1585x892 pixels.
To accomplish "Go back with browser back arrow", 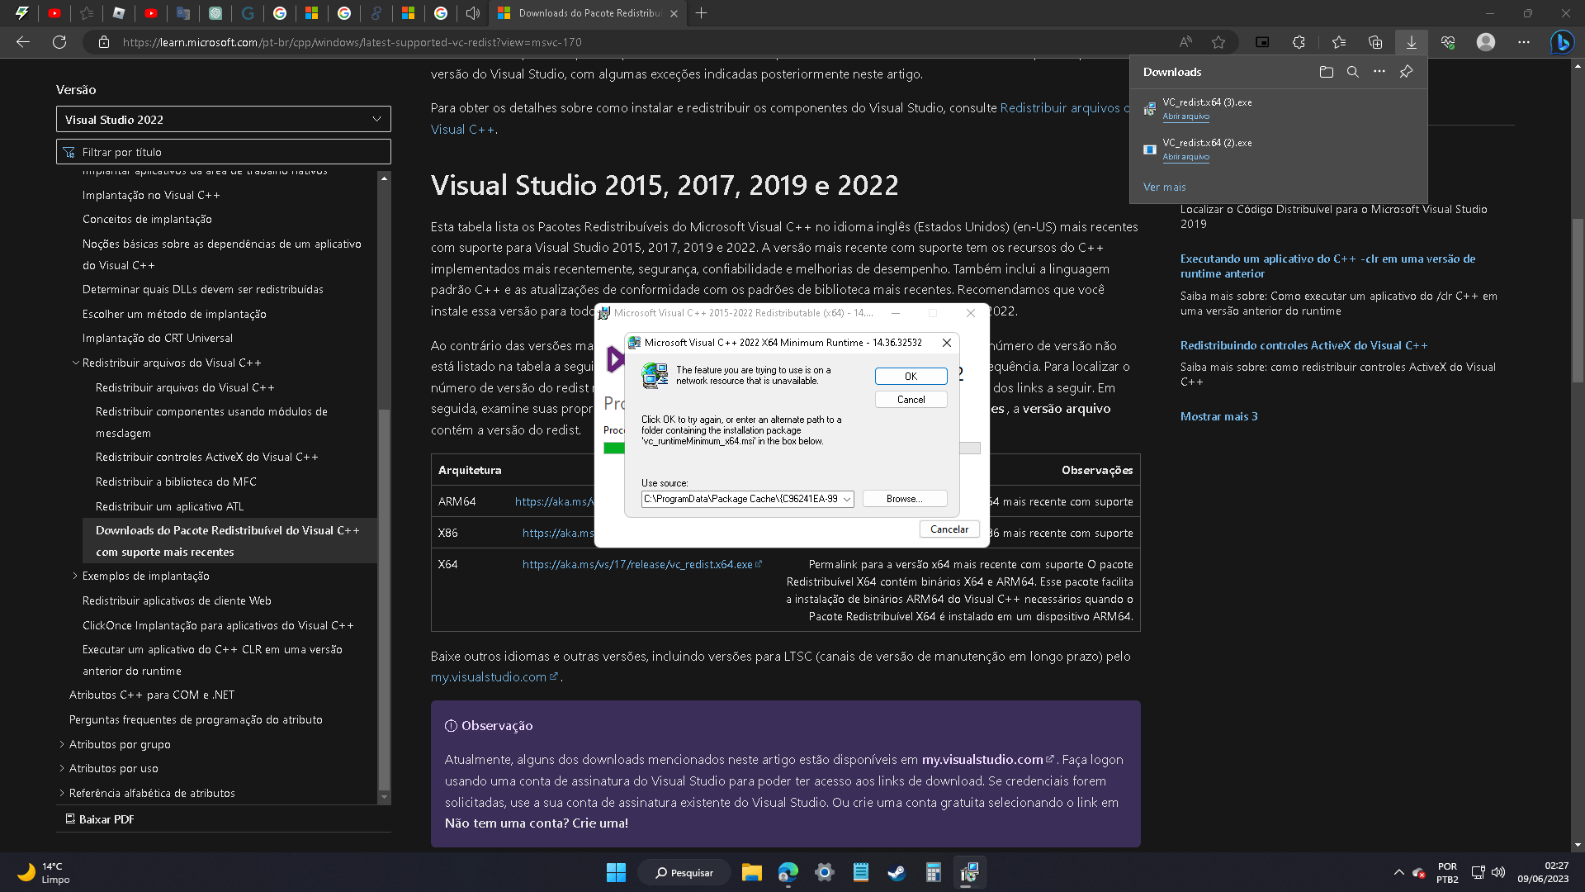I will [x=23, y=42].
